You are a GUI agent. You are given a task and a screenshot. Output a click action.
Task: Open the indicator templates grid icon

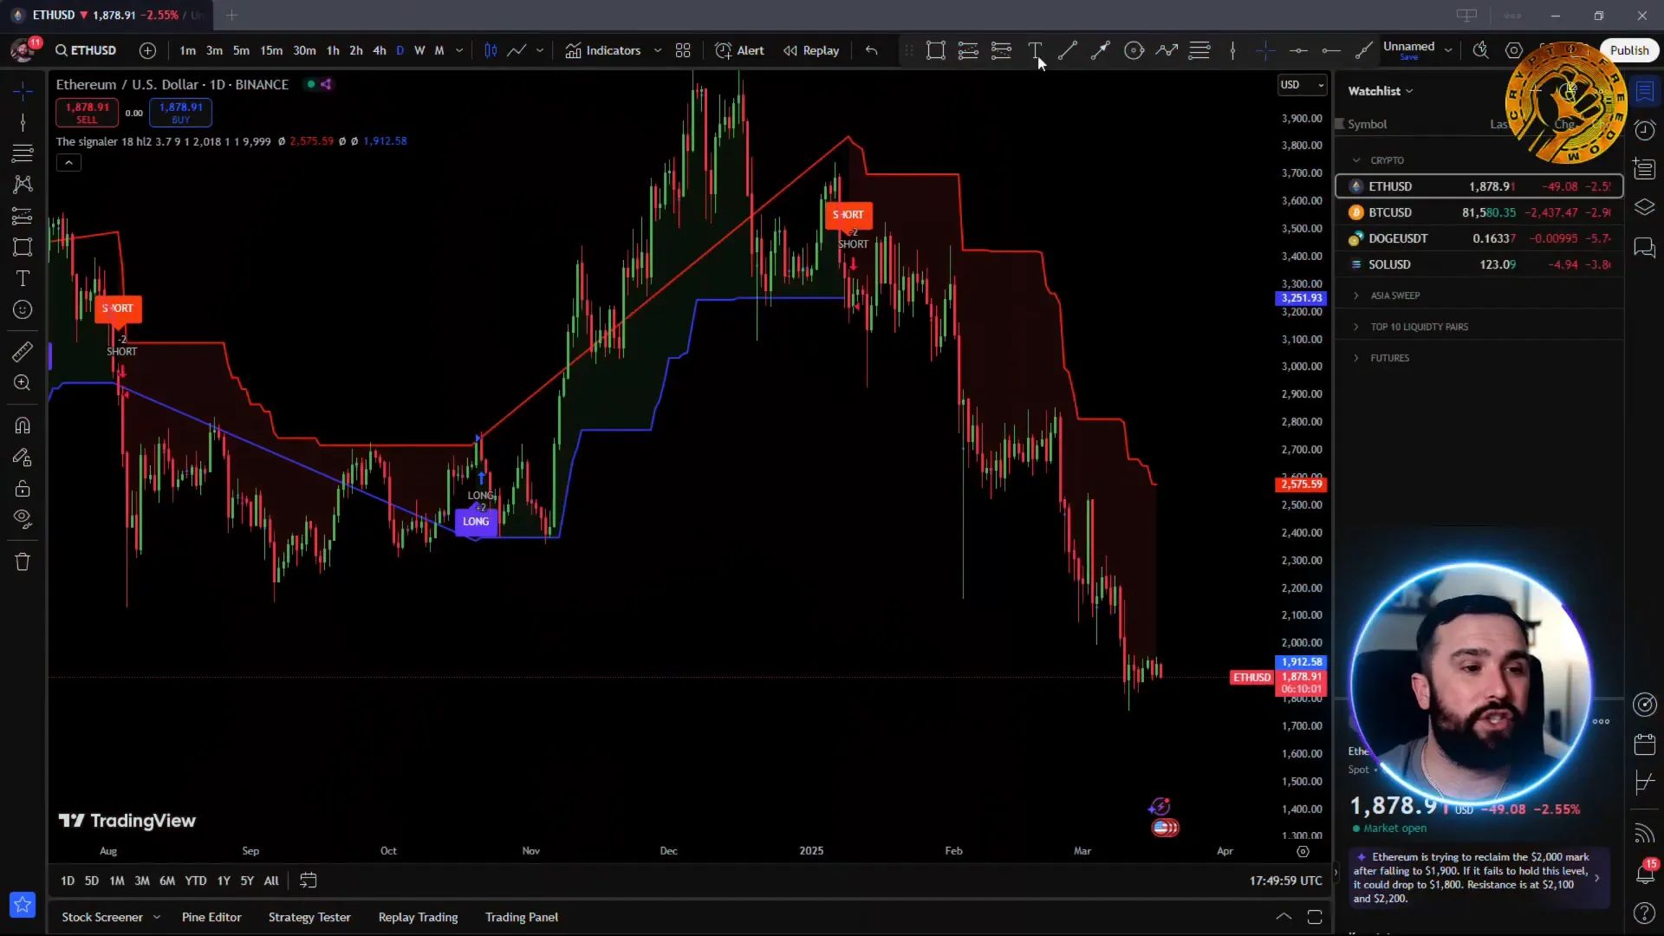click(683, 50)
